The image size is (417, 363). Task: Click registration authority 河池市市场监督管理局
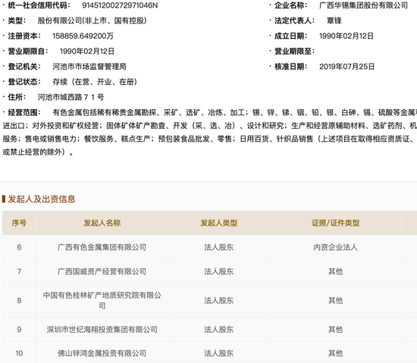click(x=89, y=67)
